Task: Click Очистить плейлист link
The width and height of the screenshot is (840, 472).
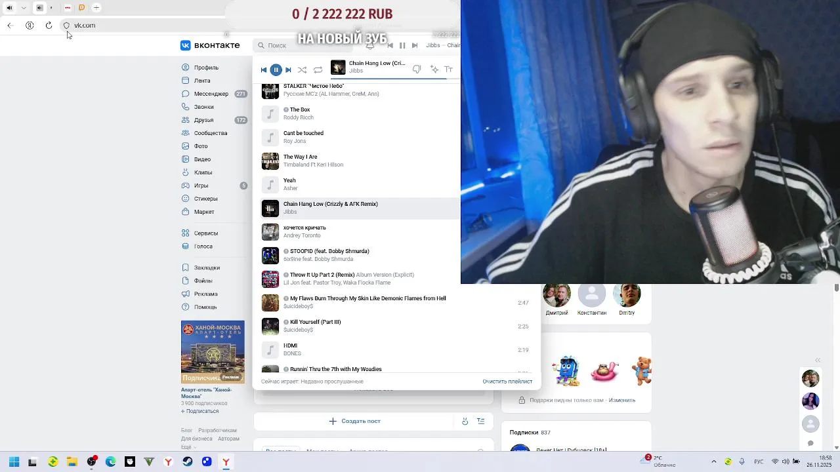Action: click(x=507, y=382)
